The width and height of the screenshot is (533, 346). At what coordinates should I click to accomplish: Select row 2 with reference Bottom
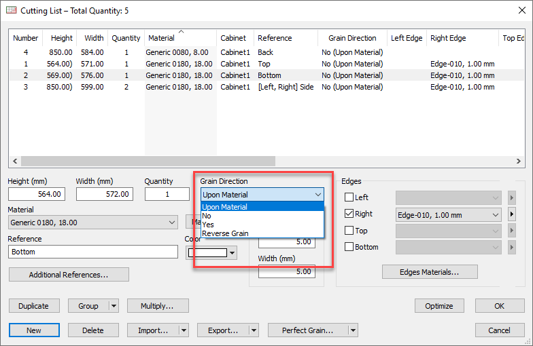click(266, 75)
